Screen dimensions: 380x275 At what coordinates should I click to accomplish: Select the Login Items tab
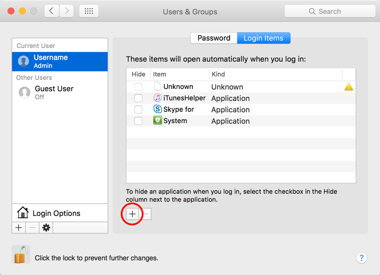(263, 38)
